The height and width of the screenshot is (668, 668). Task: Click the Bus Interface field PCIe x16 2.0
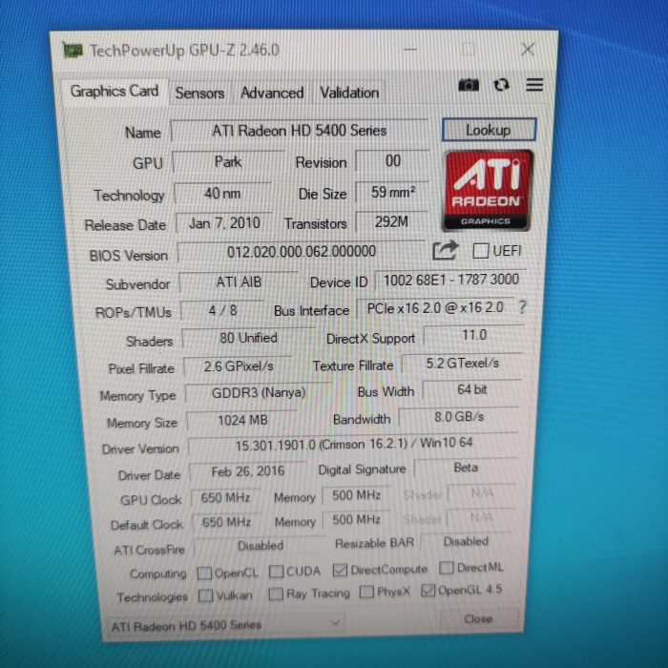pos(435,308)
